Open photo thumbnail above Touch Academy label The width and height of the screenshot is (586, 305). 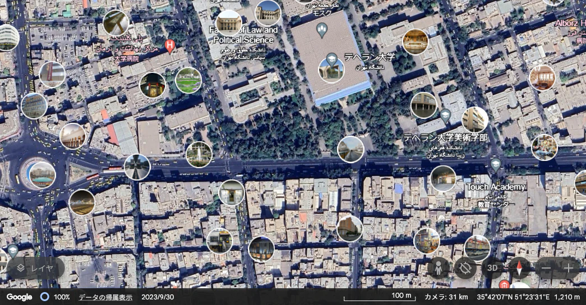[443, 179]
